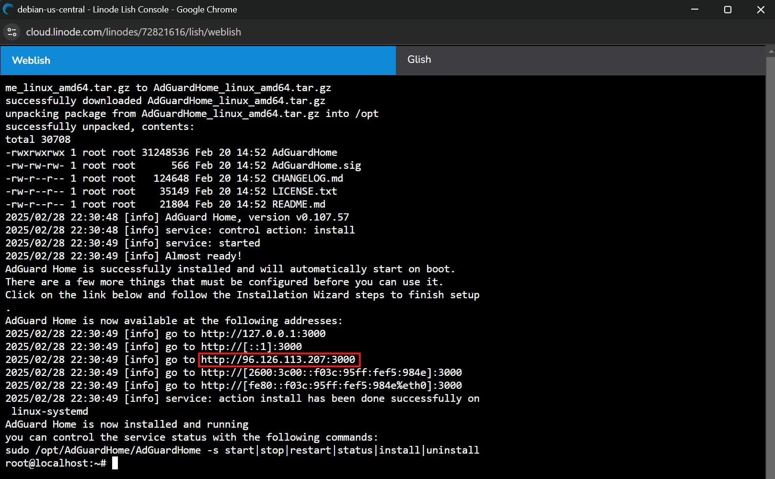Open the http://[::1]:3000 link
The height and width of the screenshot is (479, 775).
click(x=251, y=347)
